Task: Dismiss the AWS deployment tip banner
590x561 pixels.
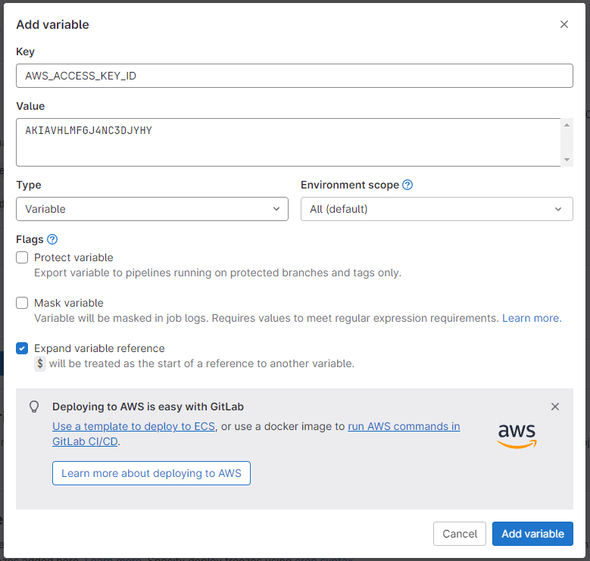Action: (x=555, y=407)
